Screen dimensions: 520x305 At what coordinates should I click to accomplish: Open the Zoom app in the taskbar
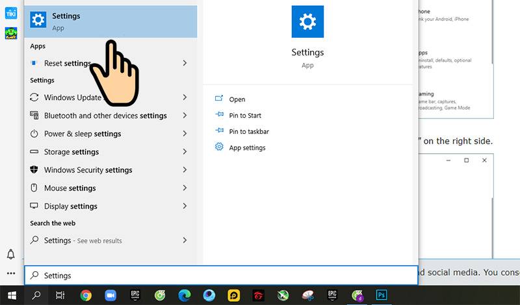[110, 295]
